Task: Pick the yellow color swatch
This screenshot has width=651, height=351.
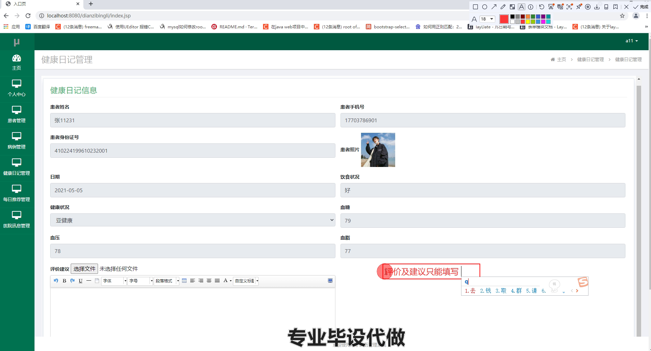Action: (x=528, y=22)
